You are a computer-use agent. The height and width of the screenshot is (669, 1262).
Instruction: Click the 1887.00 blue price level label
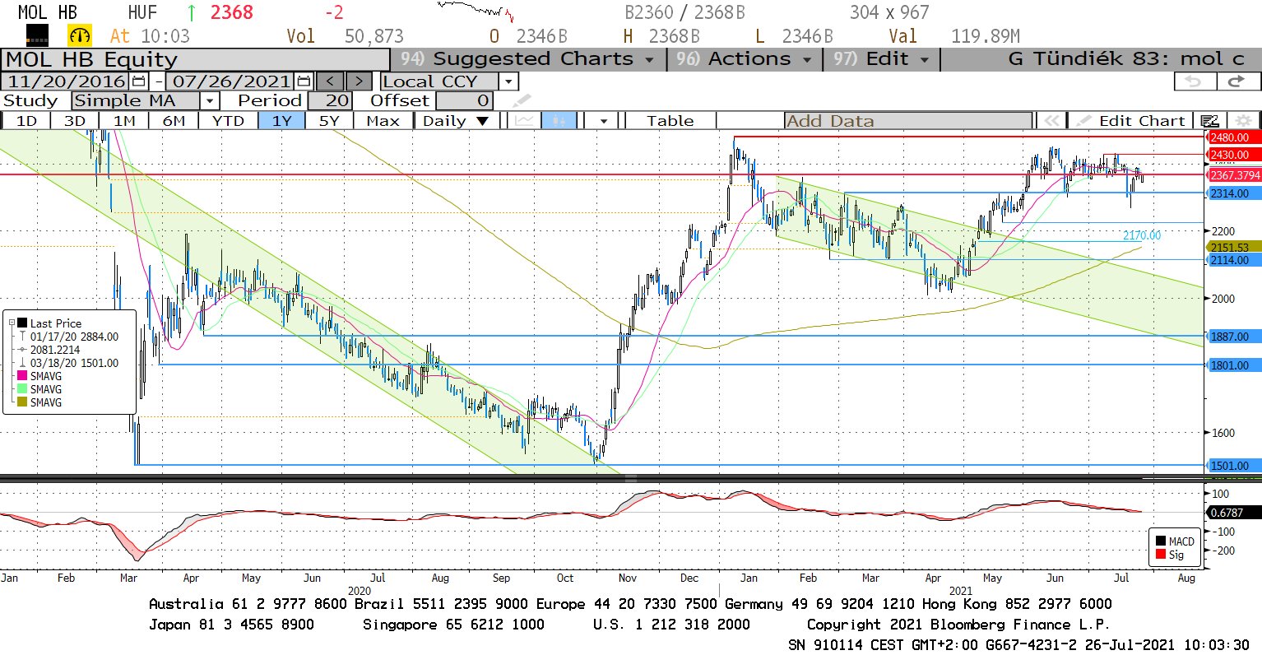(1232, 337)
